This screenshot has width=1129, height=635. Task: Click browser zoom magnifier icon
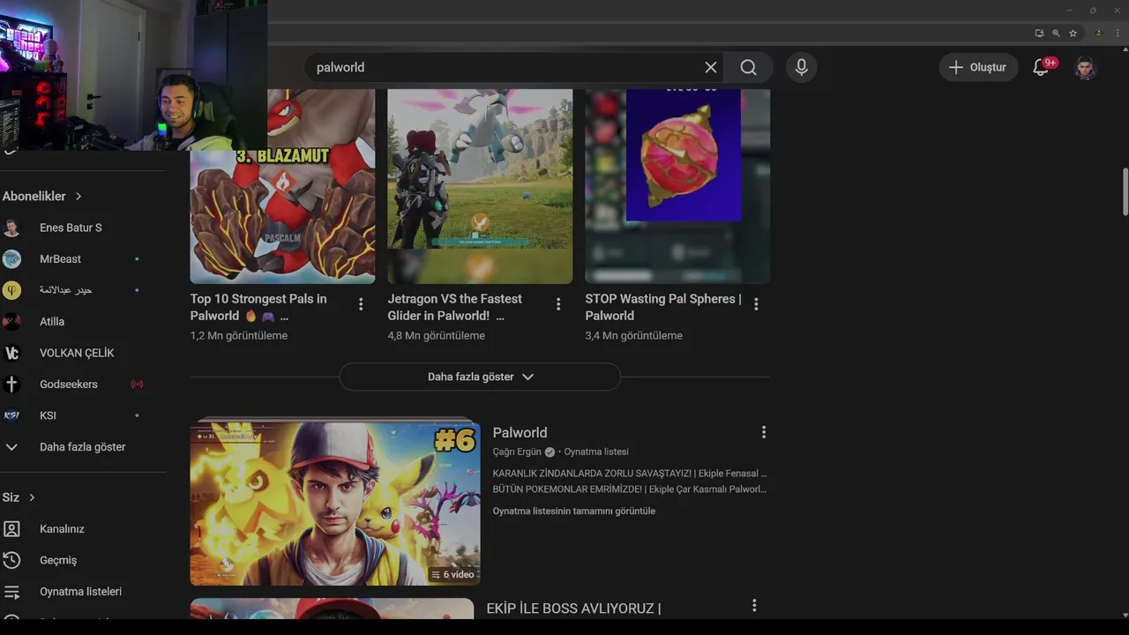1056,34
